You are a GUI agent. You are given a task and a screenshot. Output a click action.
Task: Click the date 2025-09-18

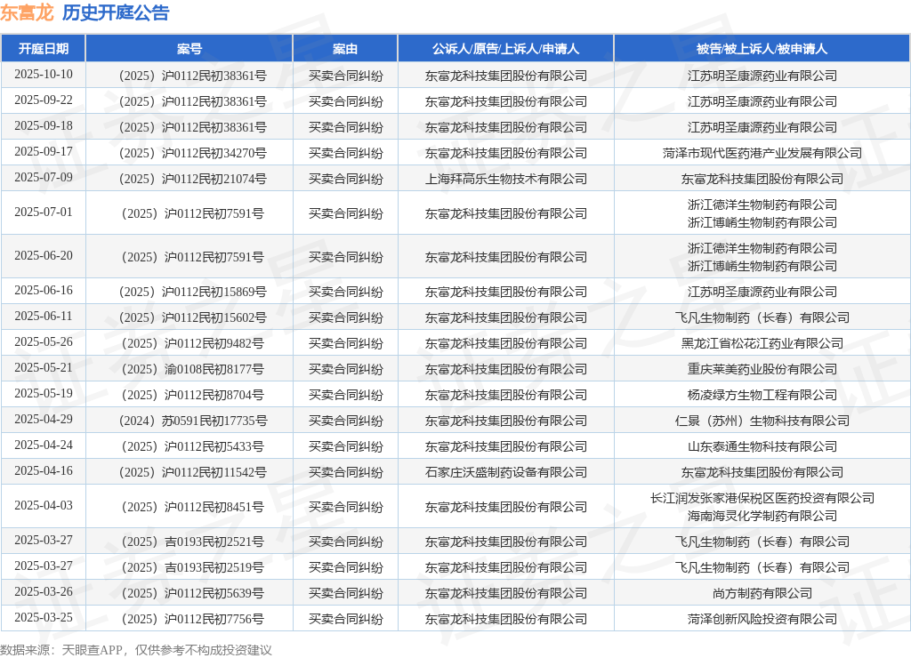click(44, 126)
